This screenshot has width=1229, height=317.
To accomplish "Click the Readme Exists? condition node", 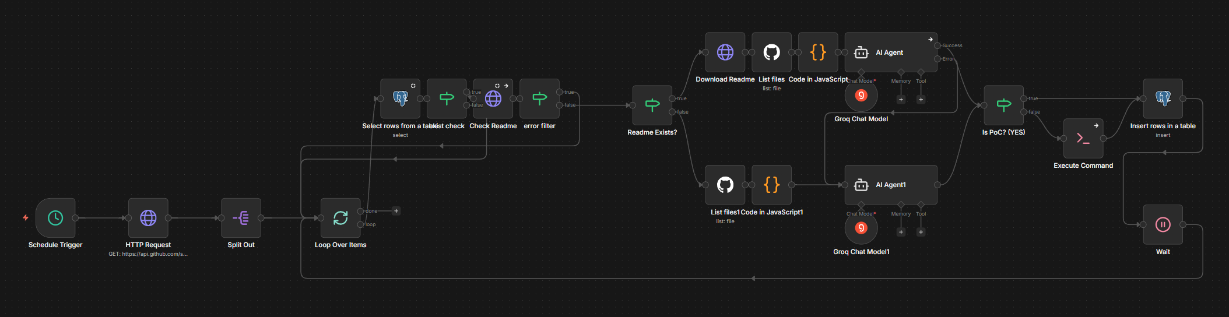I will click(652, 105).
